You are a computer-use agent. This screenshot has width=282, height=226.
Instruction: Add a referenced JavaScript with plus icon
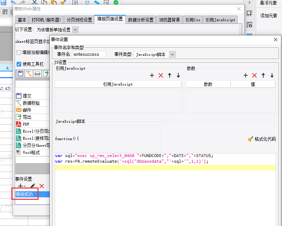pos(152,75)
